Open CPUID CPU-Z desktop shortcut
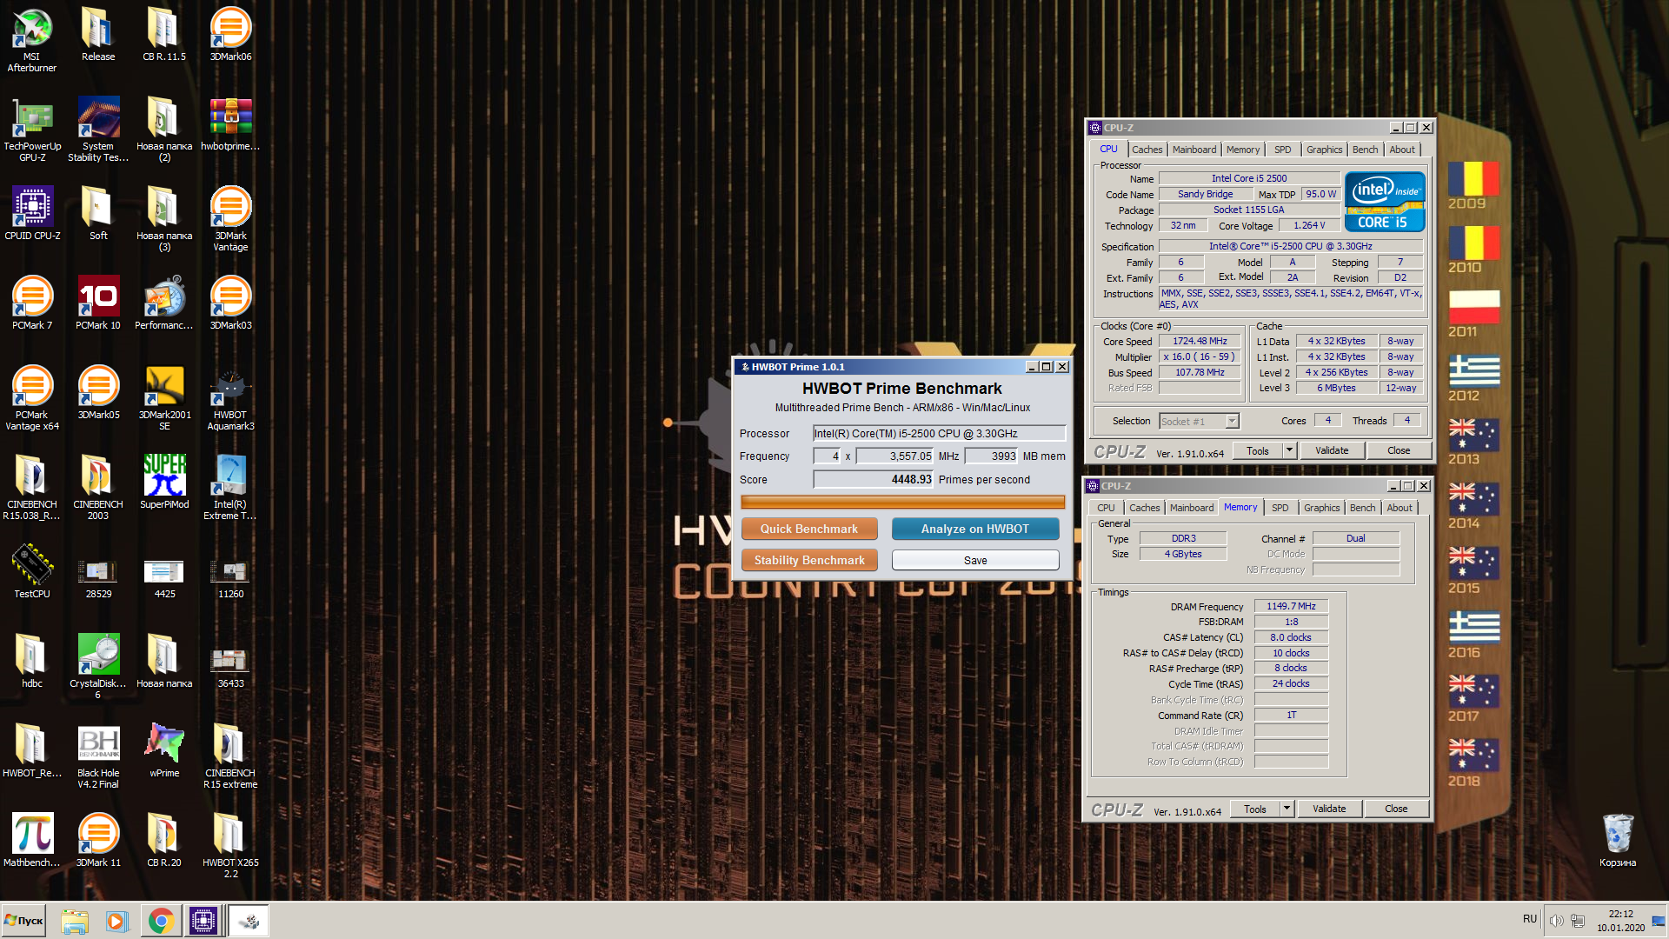This screenshot has height=939, width=1669. pos(32,213)
